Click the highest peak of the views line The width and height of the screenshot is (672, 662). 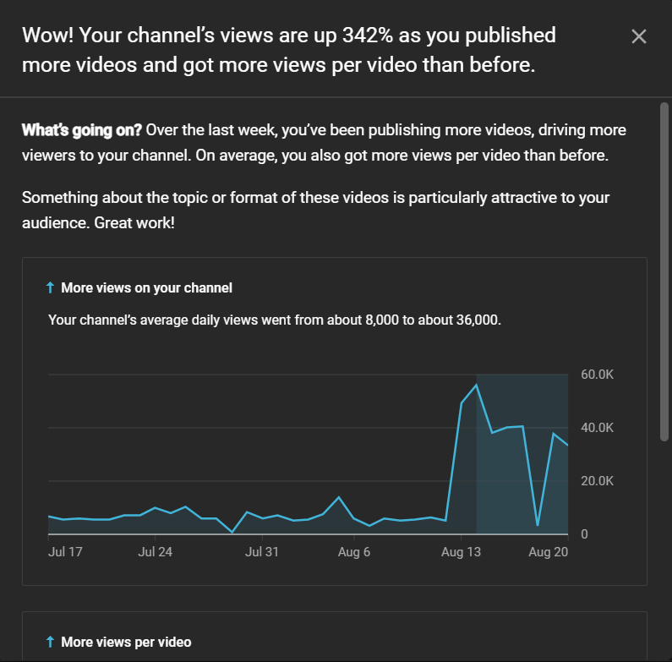476,385
